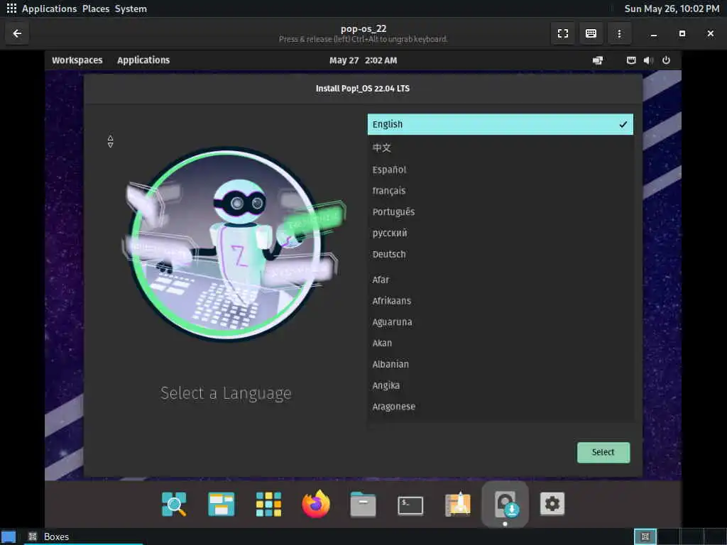
Task: Select Aragonese language row
Action: [x=501, y=407]
